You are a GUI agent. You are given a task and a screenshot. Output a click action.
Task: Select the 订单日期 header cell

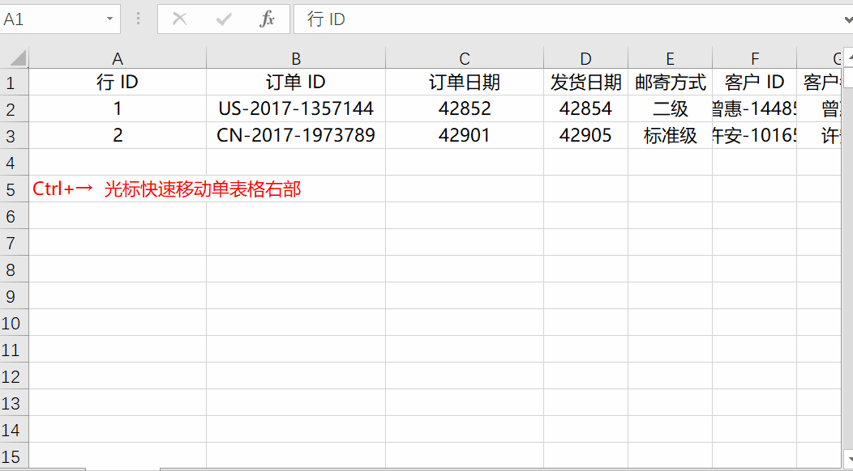coord(465,82)
